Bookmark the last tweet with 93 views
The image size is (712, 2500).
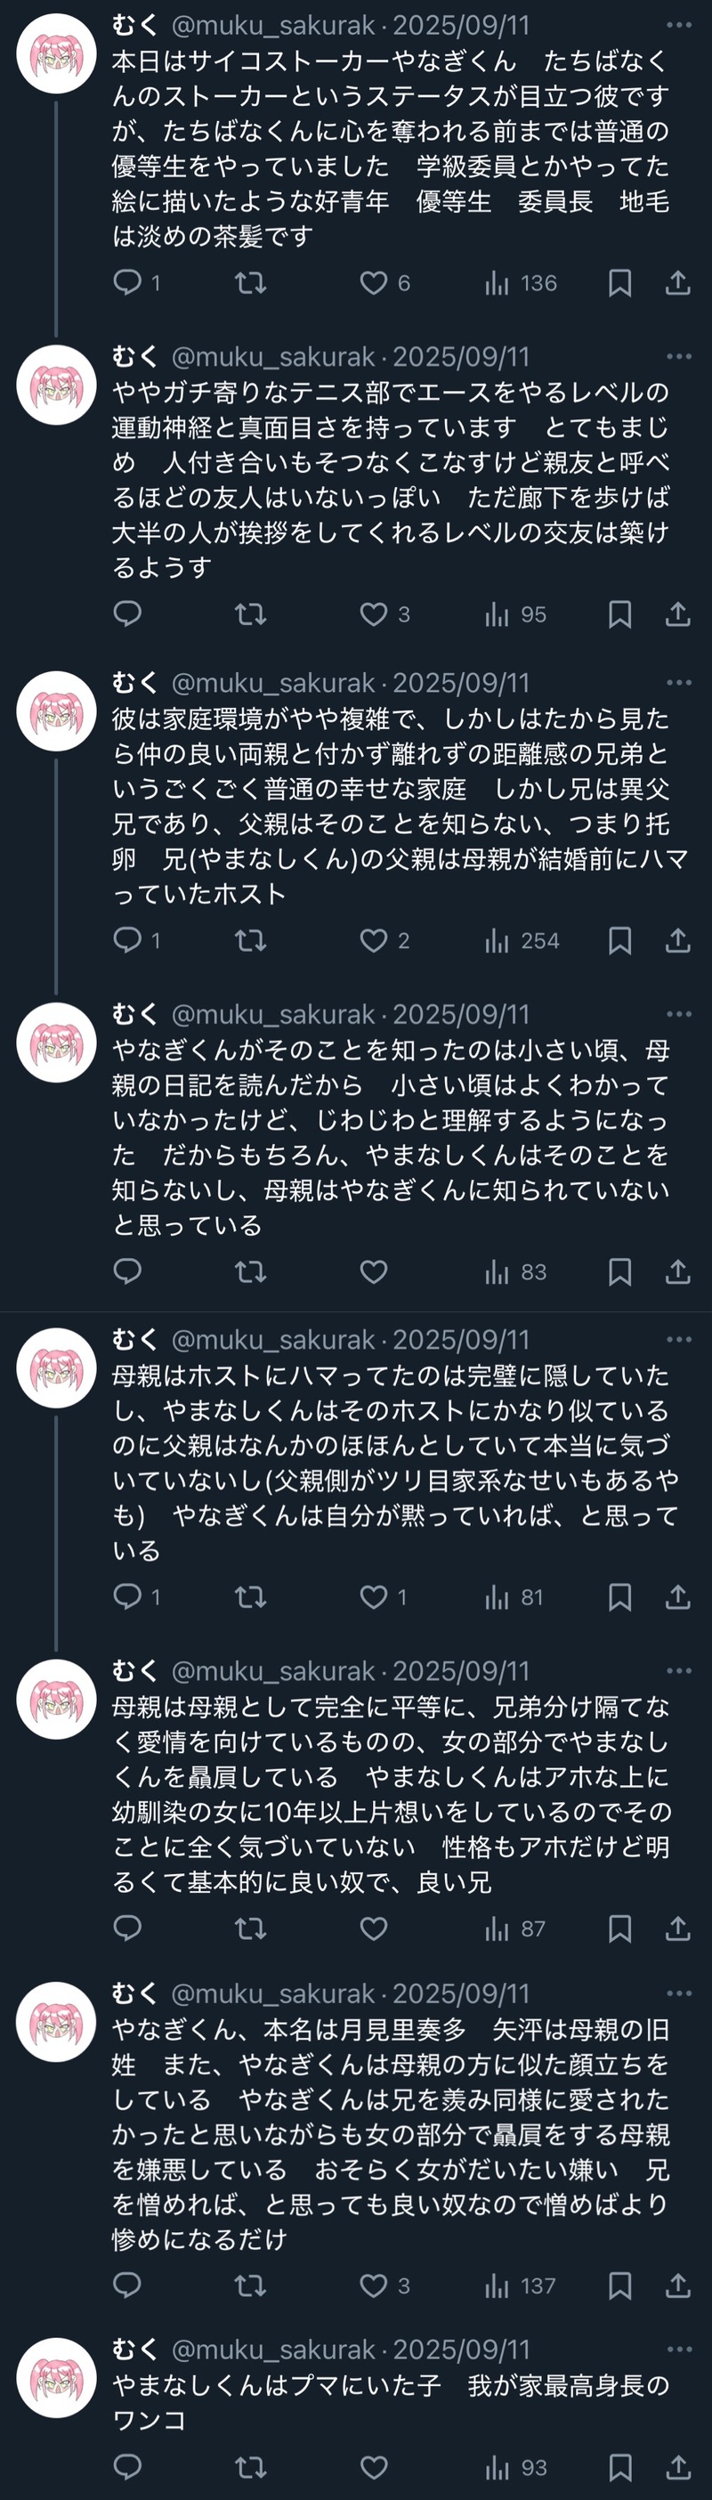click(619, 2466)
